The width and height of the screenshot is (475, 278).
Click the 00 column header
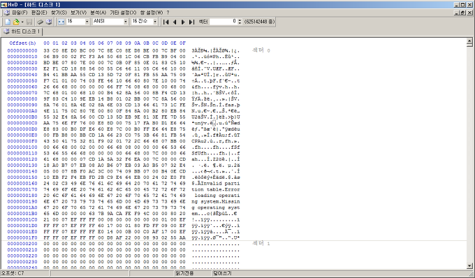click(46, 43)
